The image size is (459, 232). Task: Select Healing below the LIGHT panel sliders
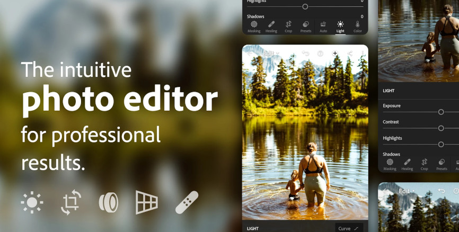point(407,165)
